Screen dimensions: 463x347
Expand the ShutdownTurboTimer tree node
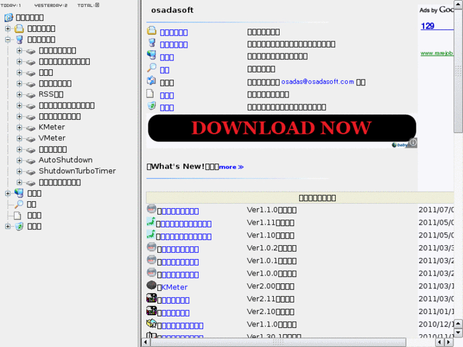tap(19, 171)
